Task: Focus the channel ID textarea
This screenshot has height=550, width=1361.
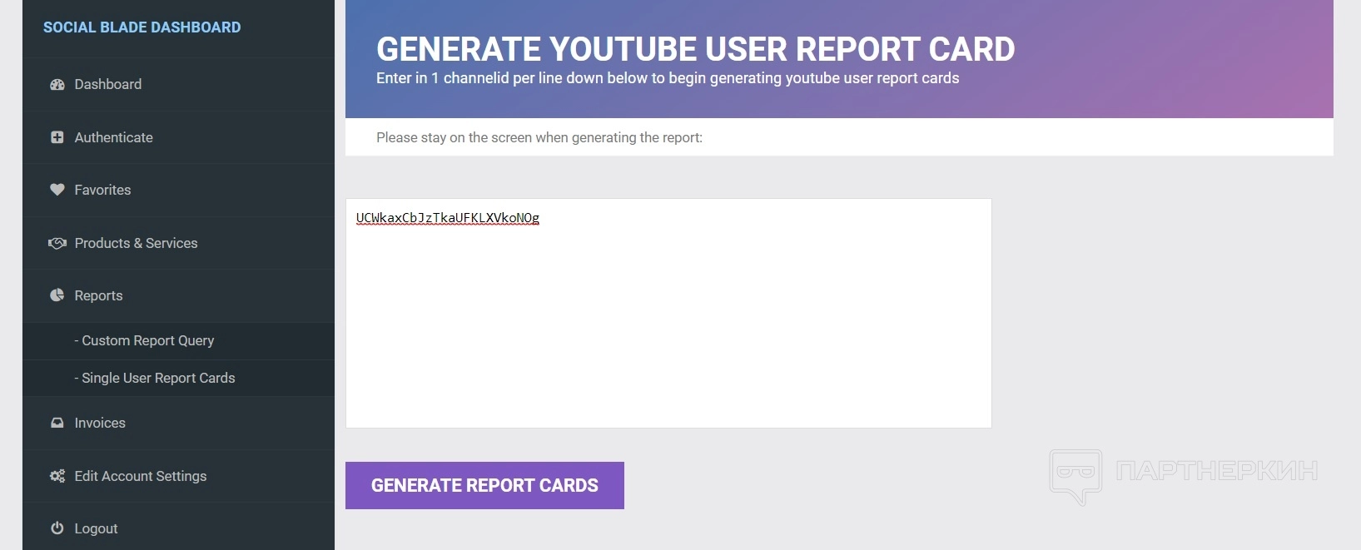Action: 668,313
